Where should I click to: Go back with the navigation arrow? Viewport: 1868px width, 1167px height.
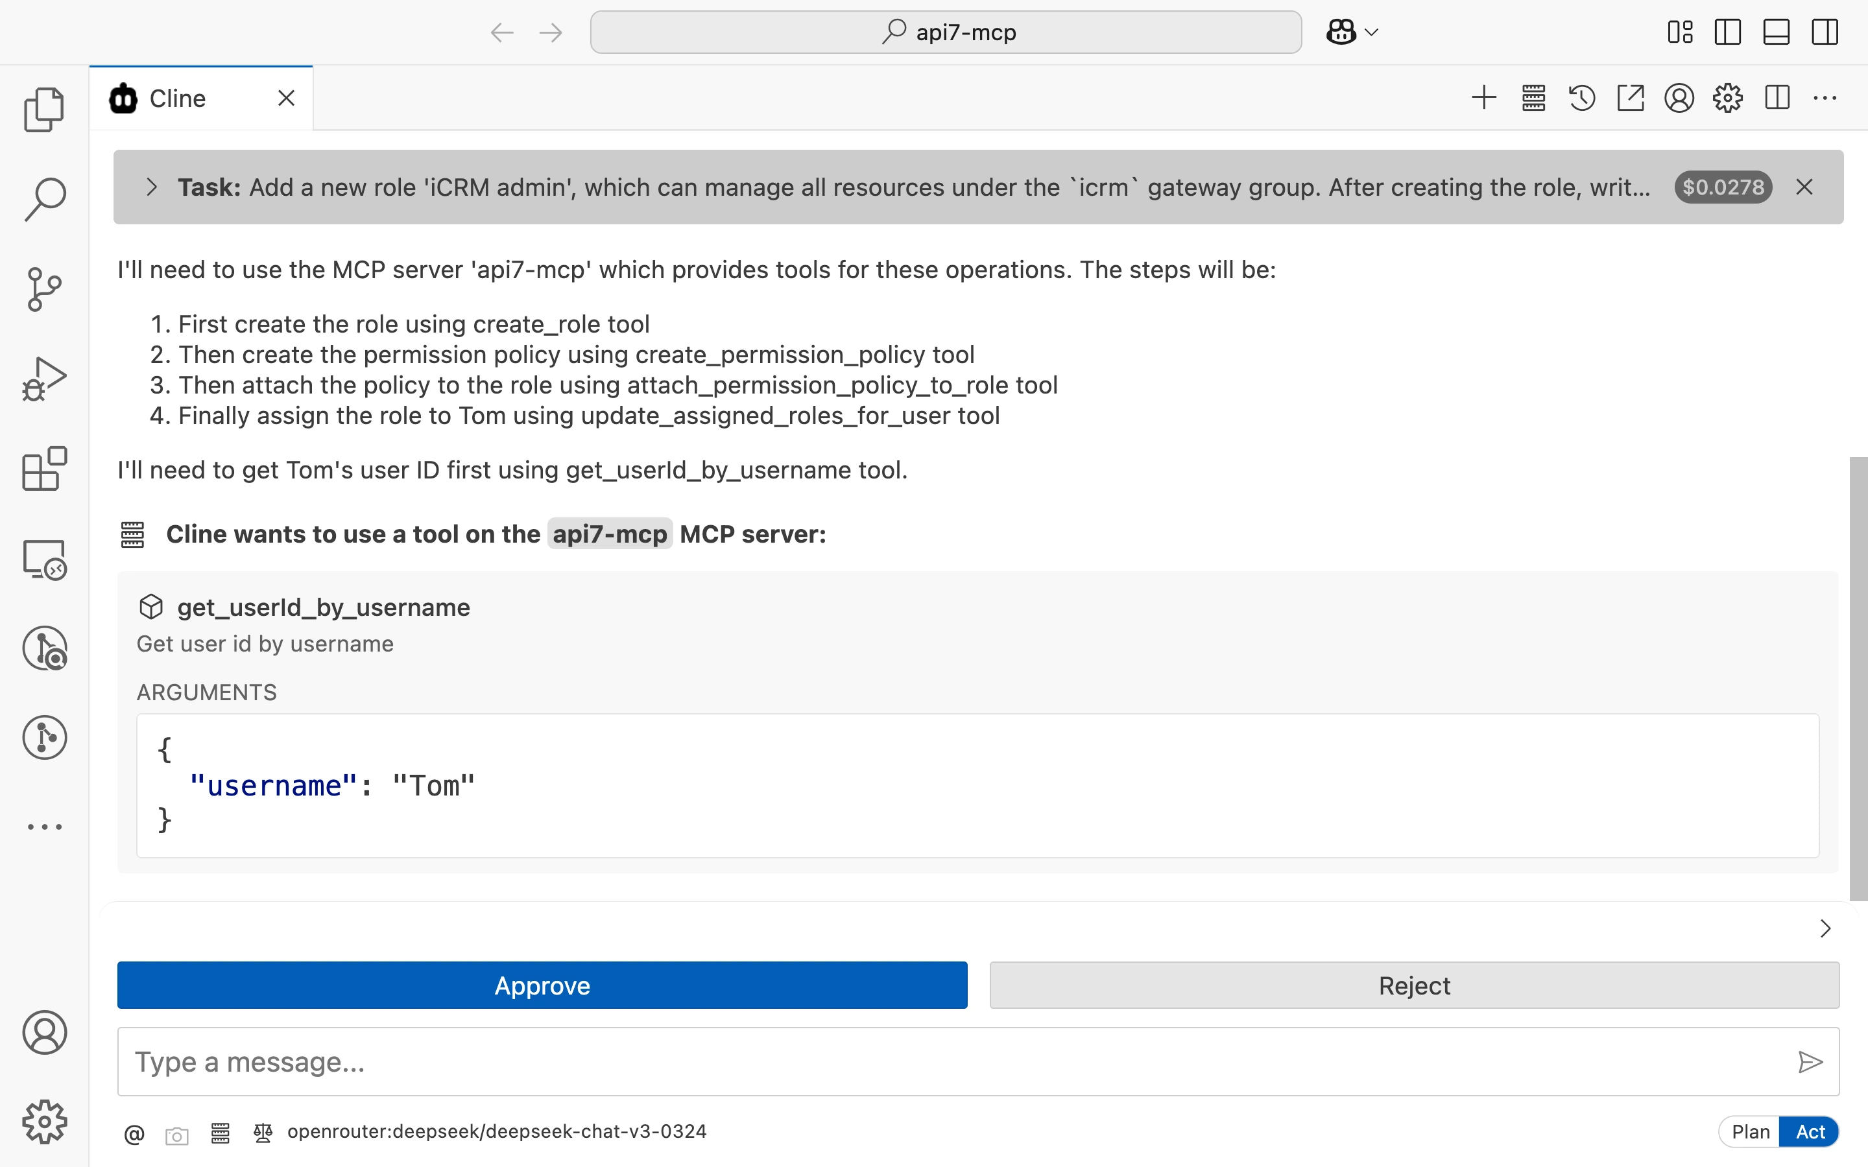point(502,32)
